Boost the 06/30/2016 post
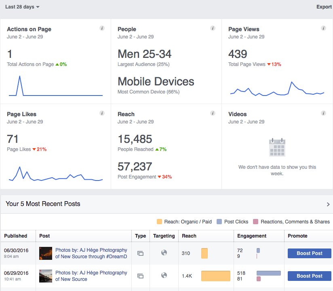Viewport: 333px width, 291px height. click(x=310, y=253)
